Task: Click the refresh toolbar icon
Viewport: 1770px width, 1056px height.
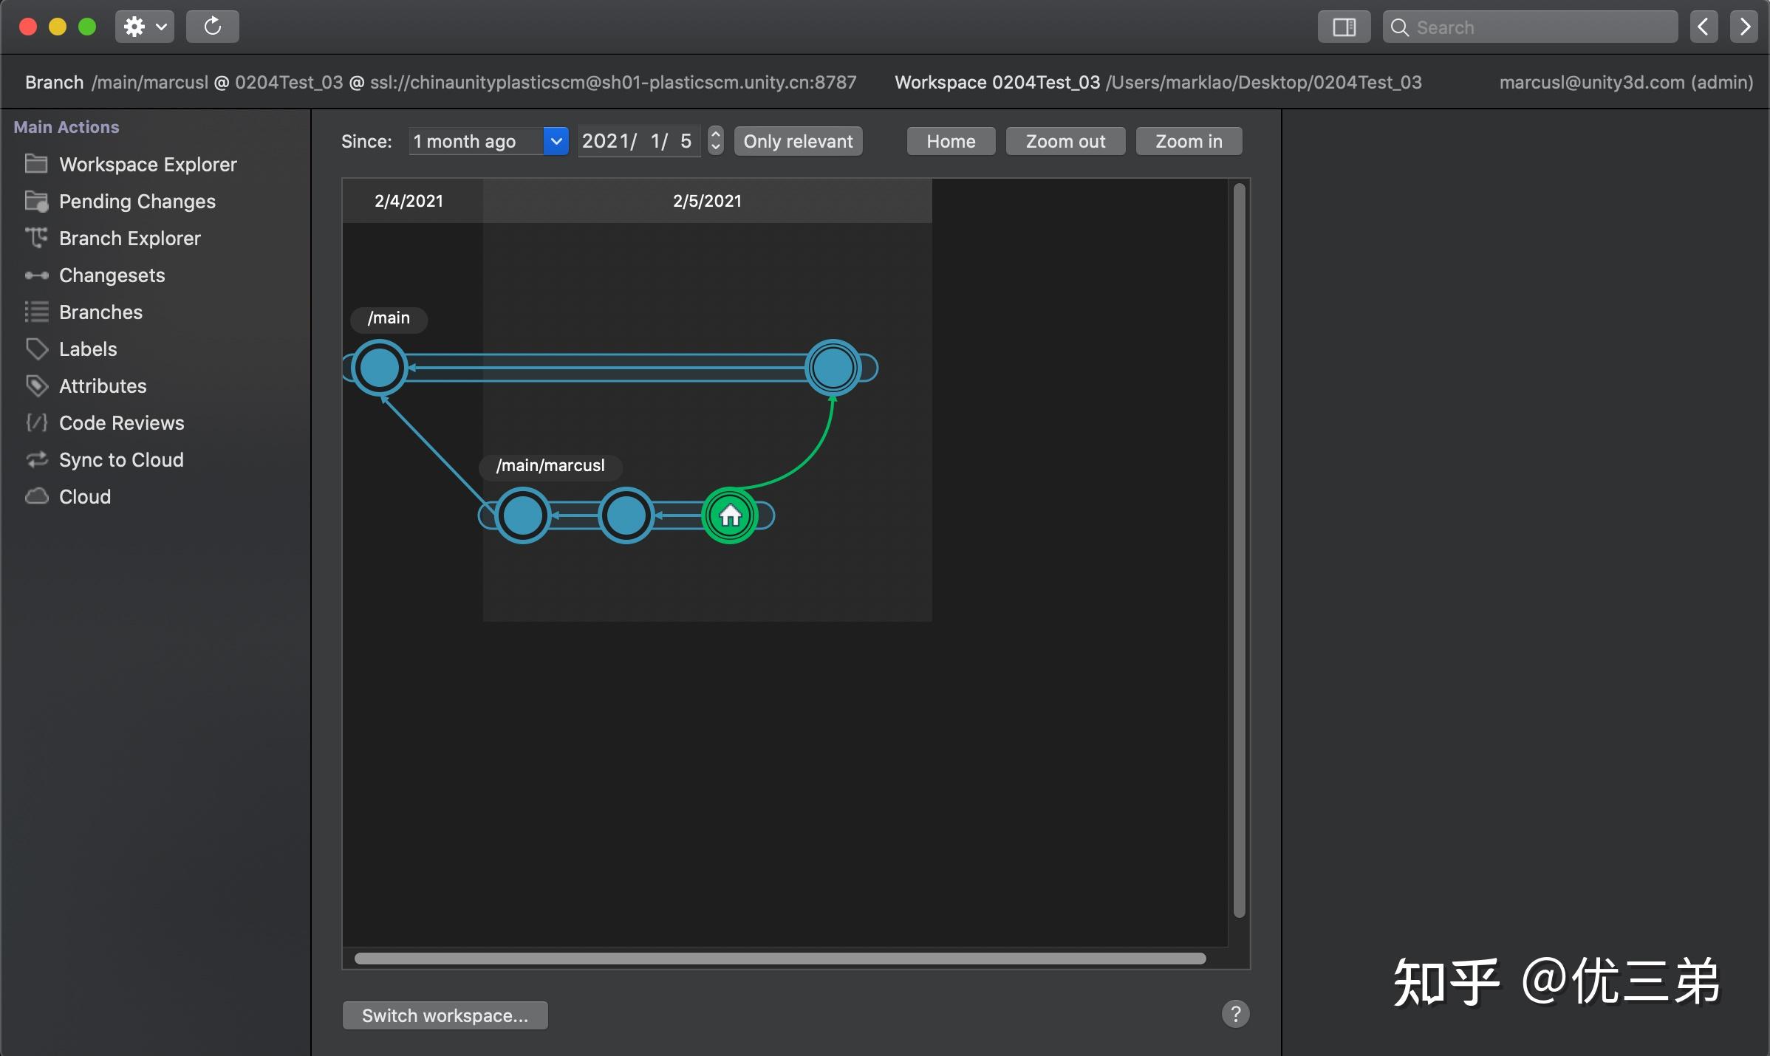Action: [212, 27]
